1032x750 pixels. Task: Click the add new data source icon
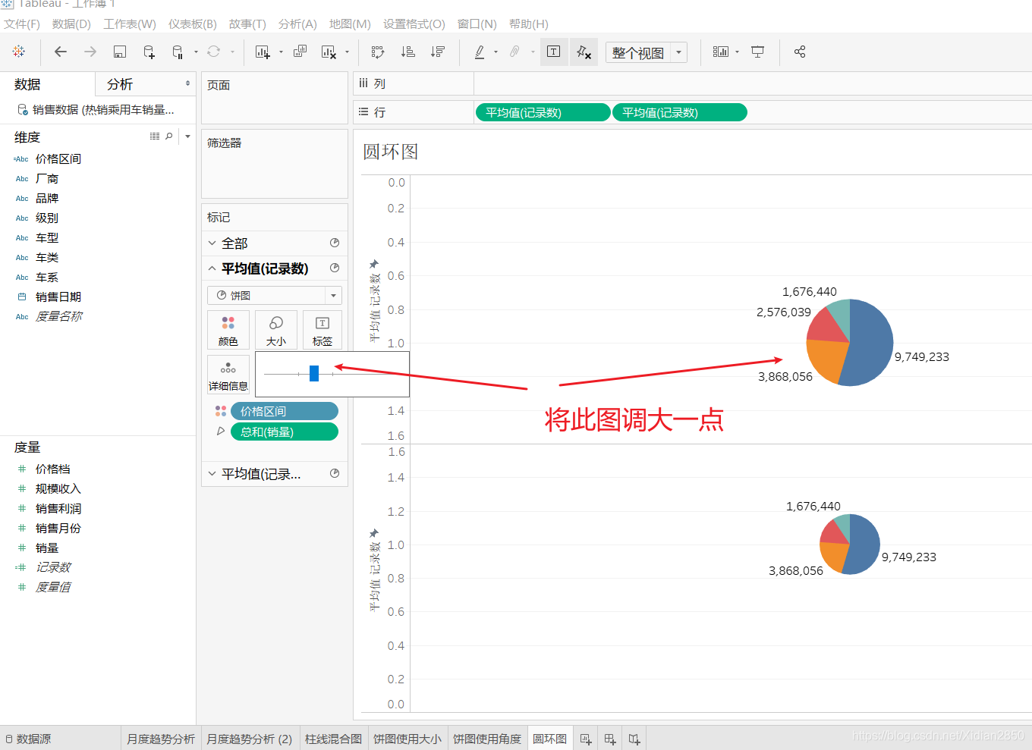pos(149,52)
